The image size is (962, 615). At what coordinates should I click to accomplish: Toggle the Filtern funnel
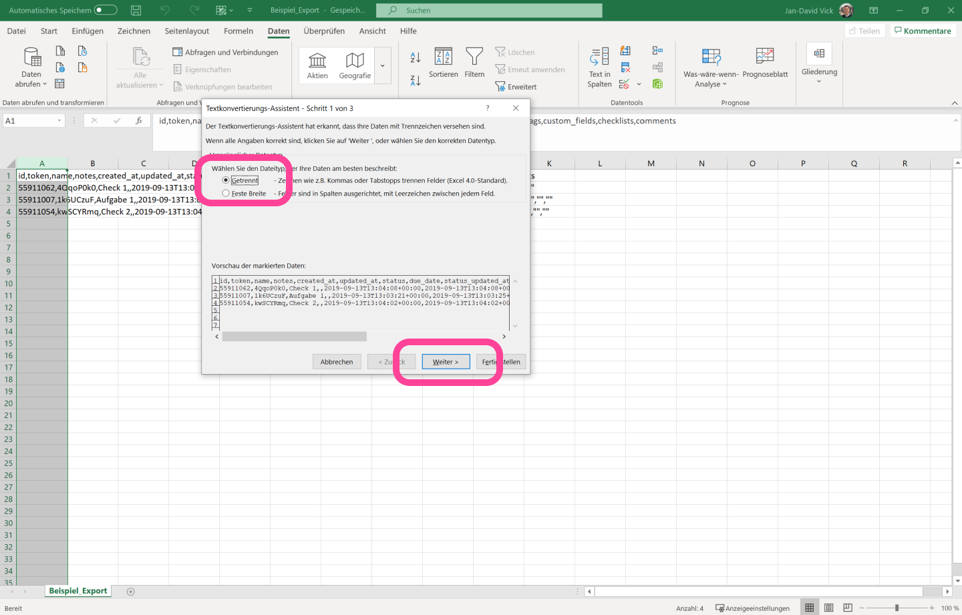coord(474,63)
